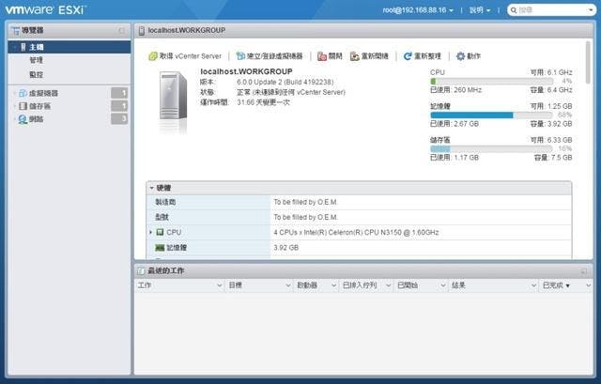Click the 'localhost.WORKGROUP' bold host name

[246, 71]
